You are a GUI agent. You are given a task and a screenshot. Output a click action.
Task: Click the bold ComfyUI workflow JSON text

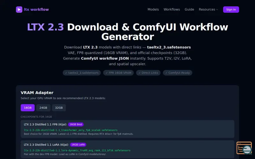click(x=105, y=59)
